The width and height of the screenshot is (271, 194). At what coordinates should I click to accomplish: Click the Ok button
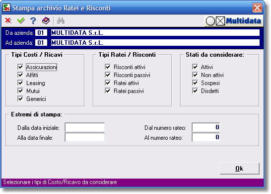click(x=240, y=168)
